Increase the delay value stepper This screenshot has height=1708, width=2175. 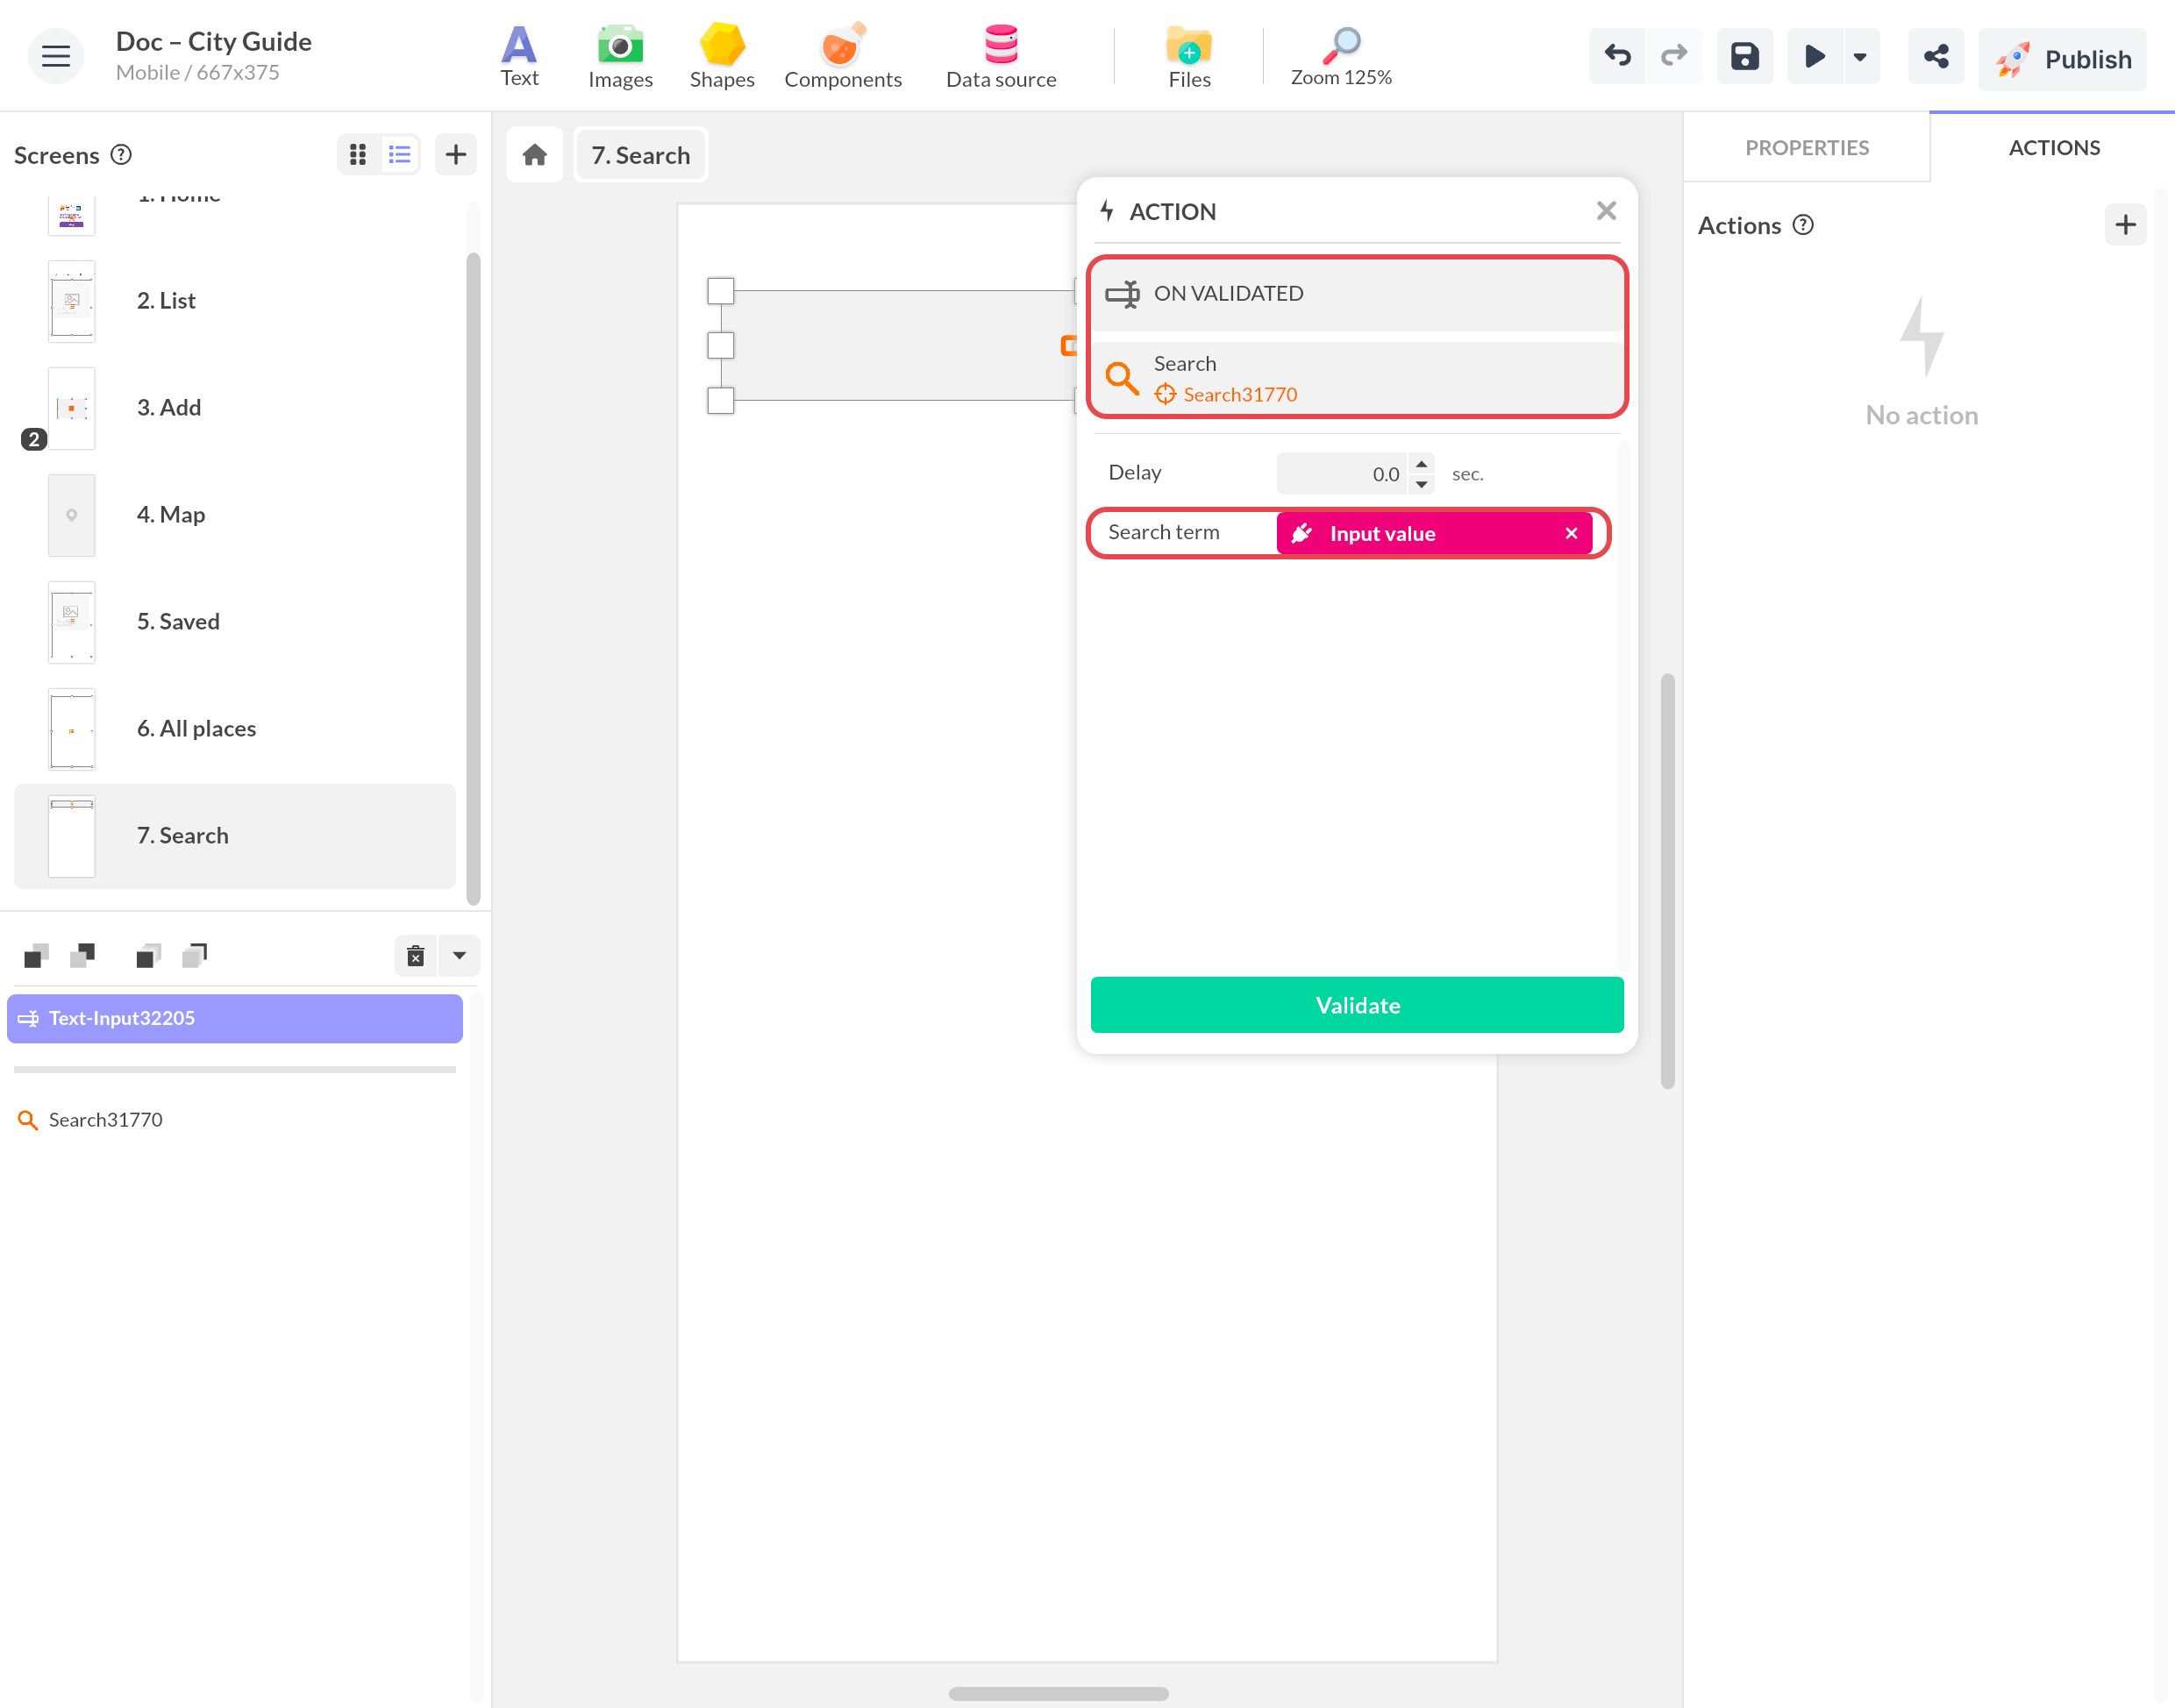coord(1421,464)
